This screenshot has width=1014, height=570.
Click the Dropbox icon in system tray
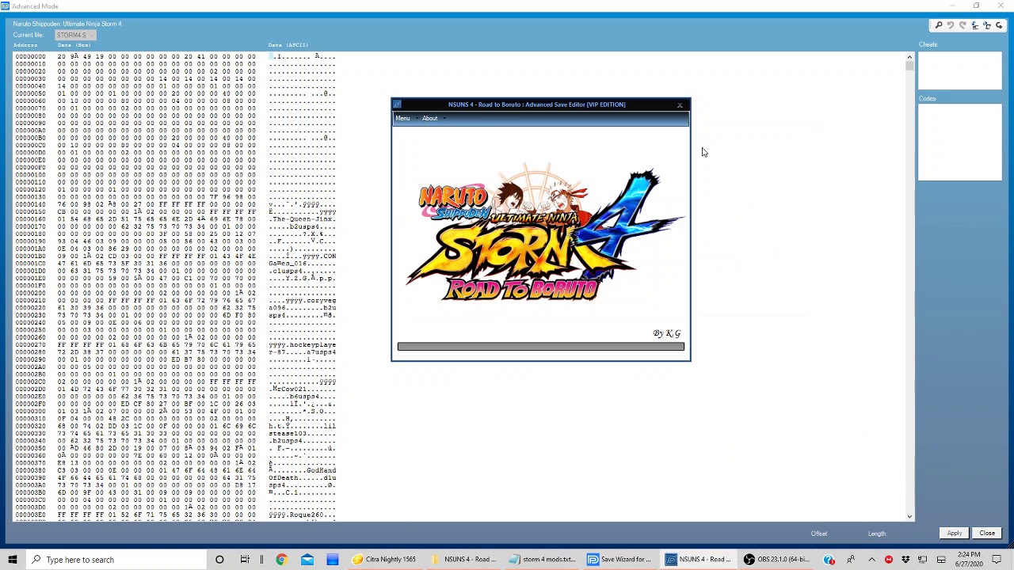coord(905,560)
